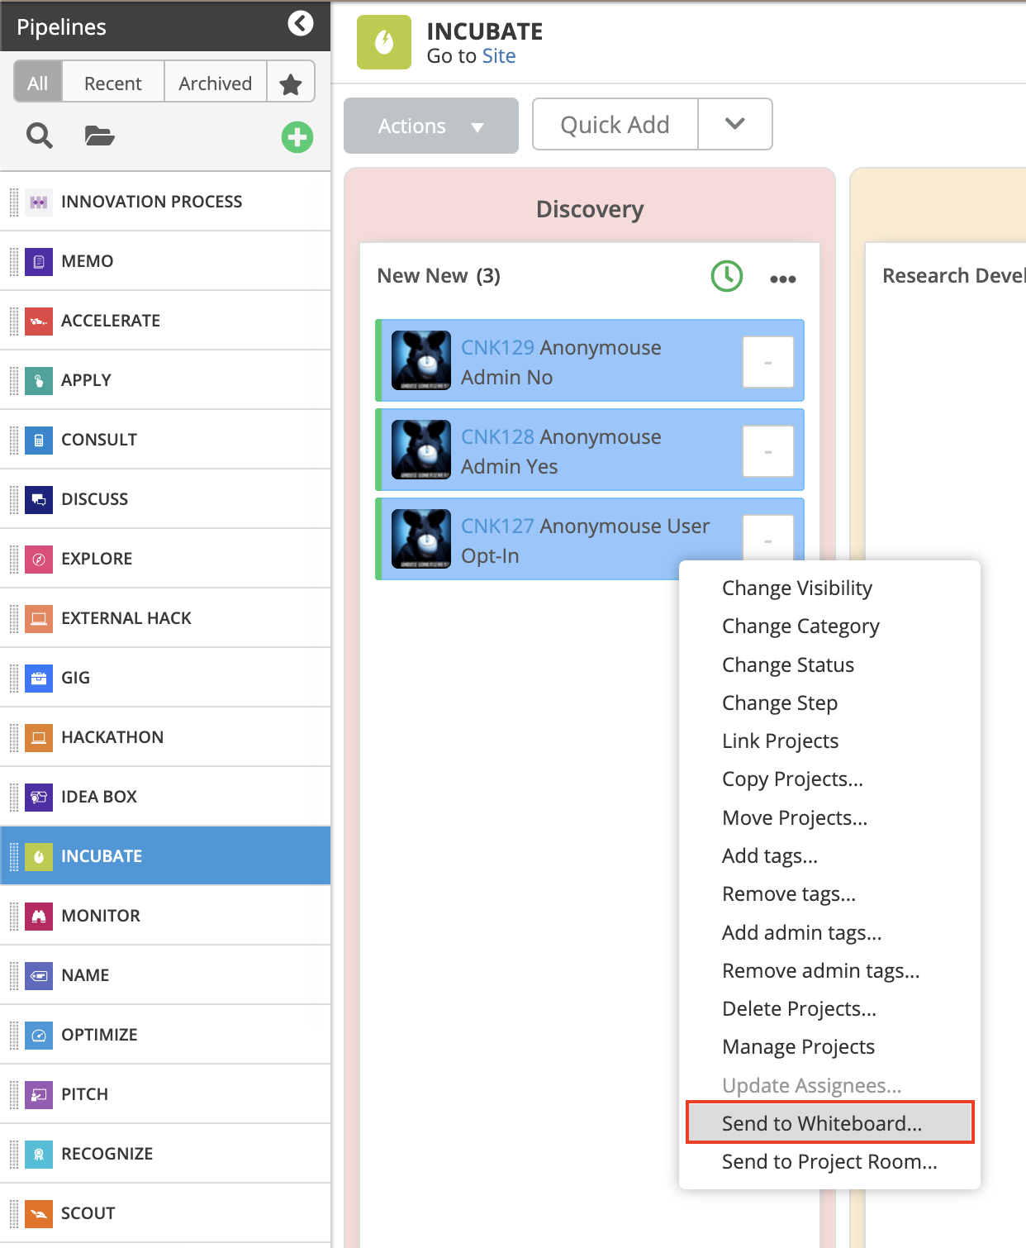Click CNK127 card avatar thumbnail

[x=421, y=539]
